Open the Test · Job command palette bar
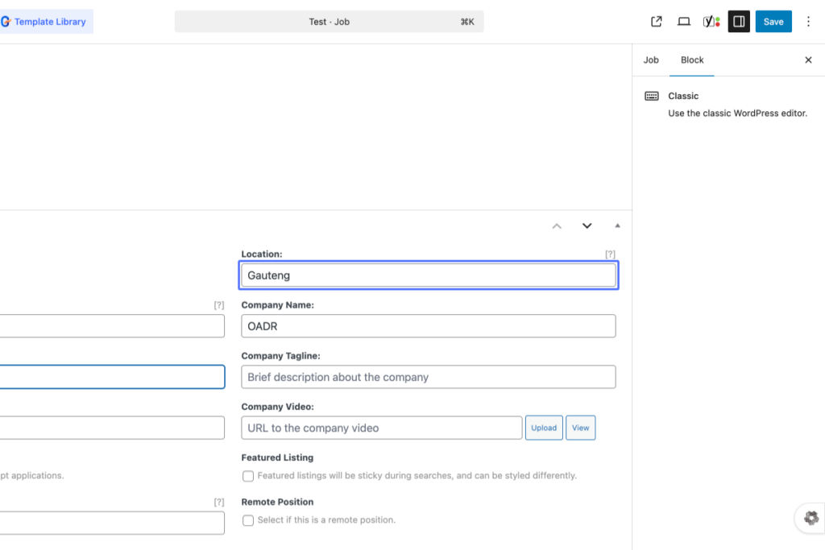 pyautogui.click(x=329, y=22)
